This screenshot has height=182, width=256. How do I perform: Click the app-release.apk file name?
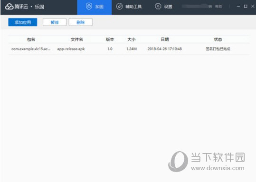pyautogui.click(x=71, y=49)
